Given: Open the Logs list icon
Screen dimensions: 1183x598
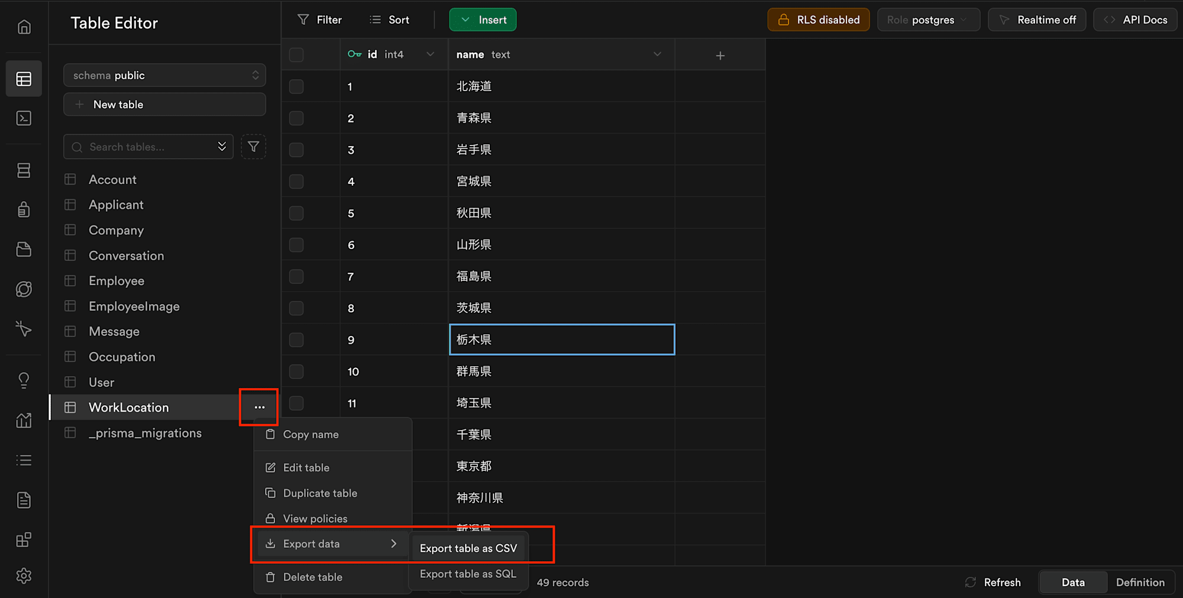Looking at the screenshot, I should pos(24,460).
